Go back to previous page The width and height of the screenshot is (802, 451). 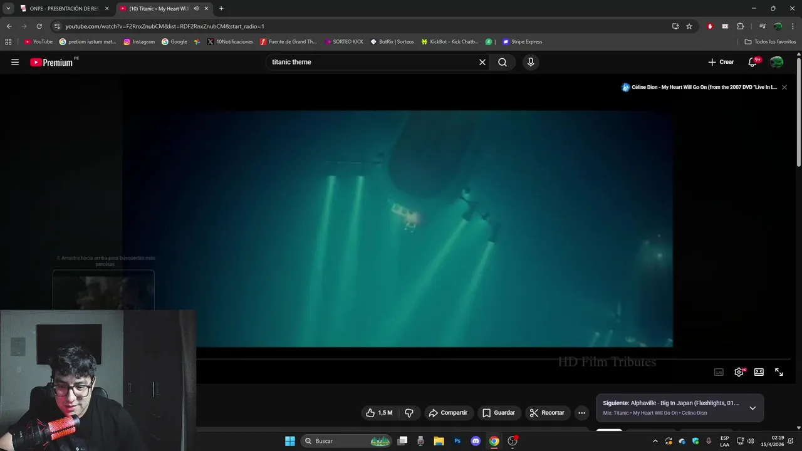[x=9, y=26]
